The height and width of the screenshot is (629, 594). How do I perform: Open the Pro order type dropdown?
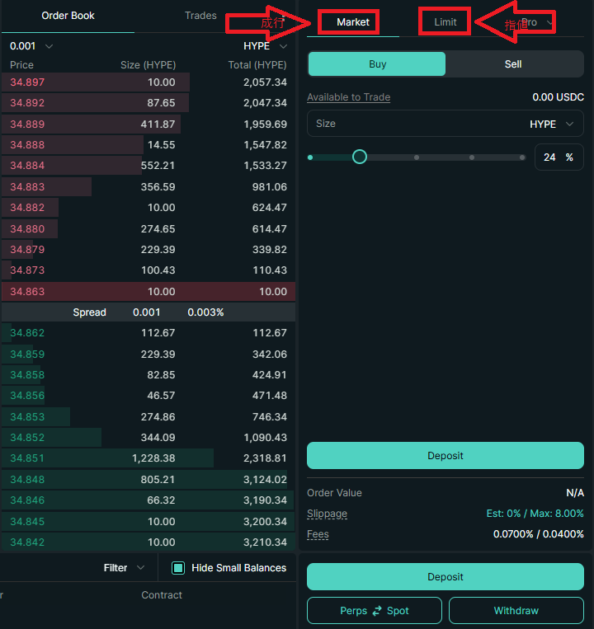(537, 22)
